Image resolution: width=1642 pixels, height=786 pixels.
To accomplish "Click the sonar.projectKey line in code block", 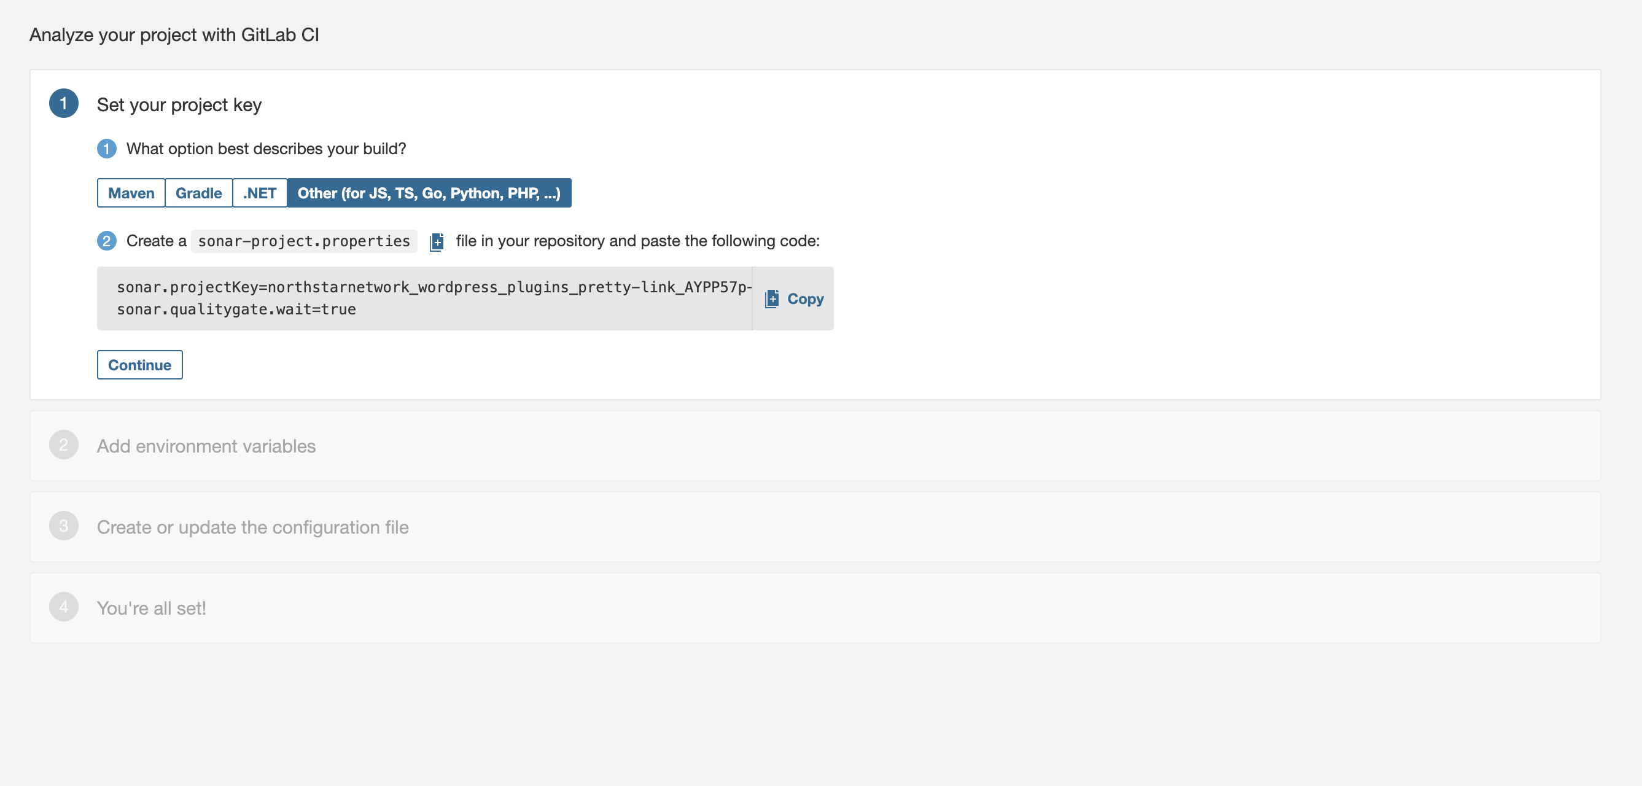I will point(434,287).
